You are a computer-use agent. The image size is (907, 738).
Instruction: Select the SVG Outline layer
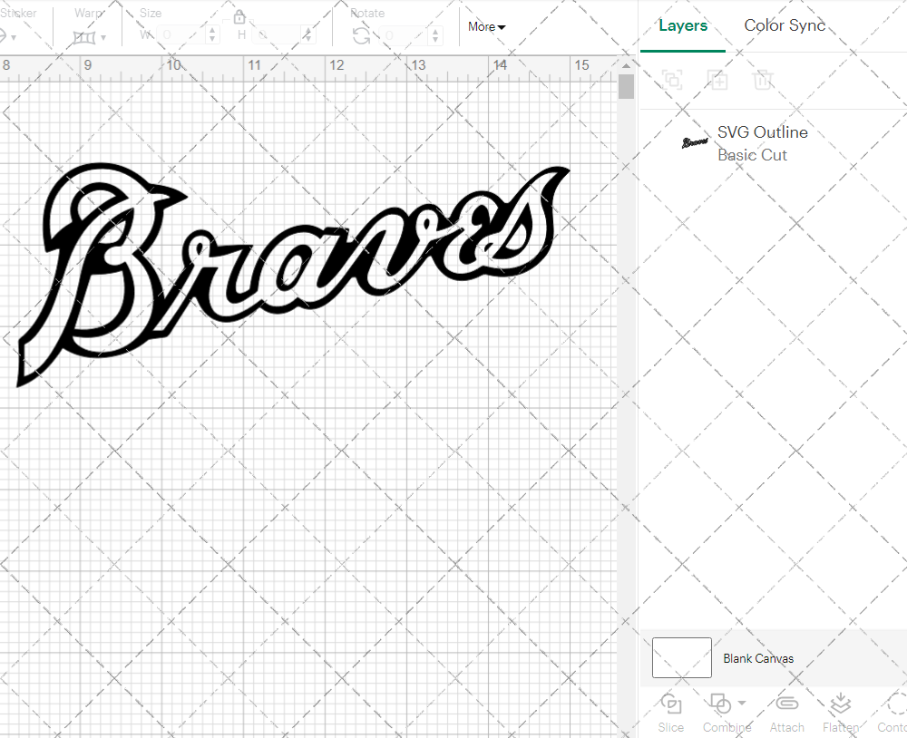762,142
